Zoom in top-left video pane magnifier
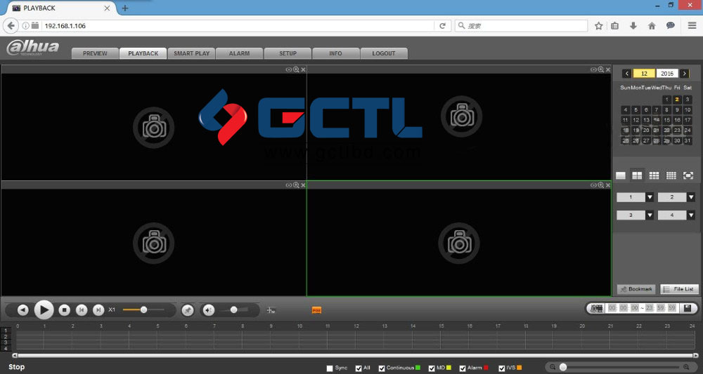 (x=296, y=69)
